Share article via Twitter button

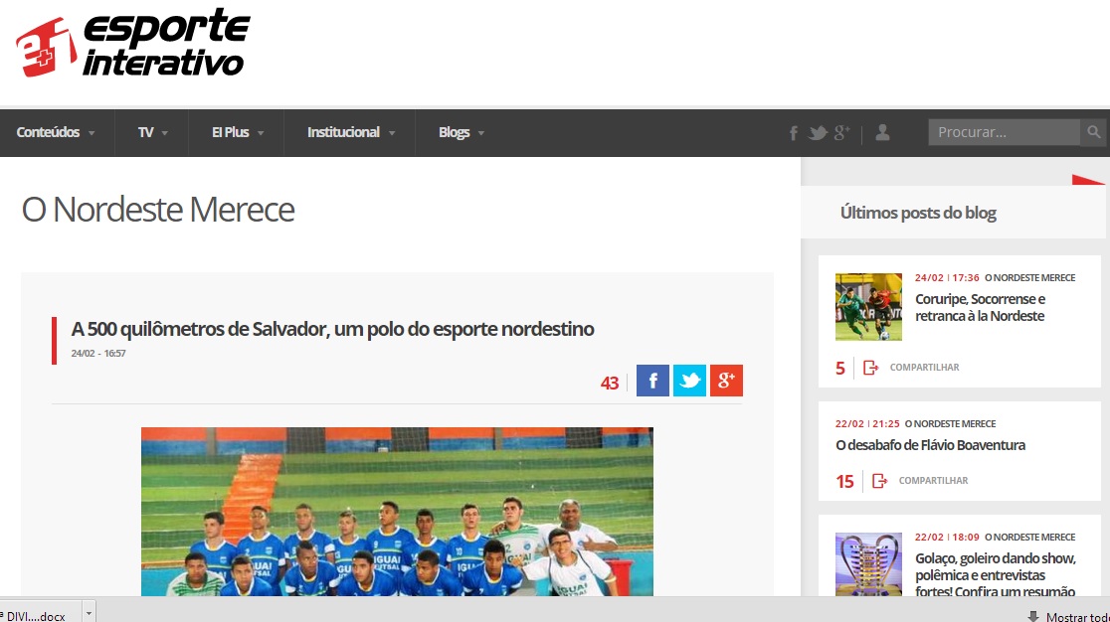(689, 381)
